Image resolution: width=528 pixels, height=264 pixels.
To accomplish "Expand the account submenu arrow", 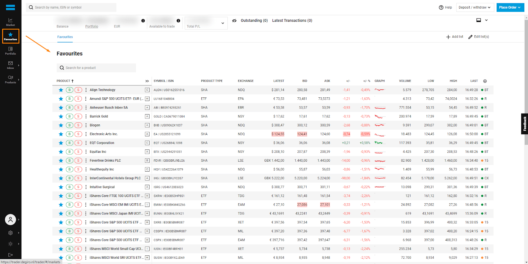I will pyautogui.click(x=19, y=219).
